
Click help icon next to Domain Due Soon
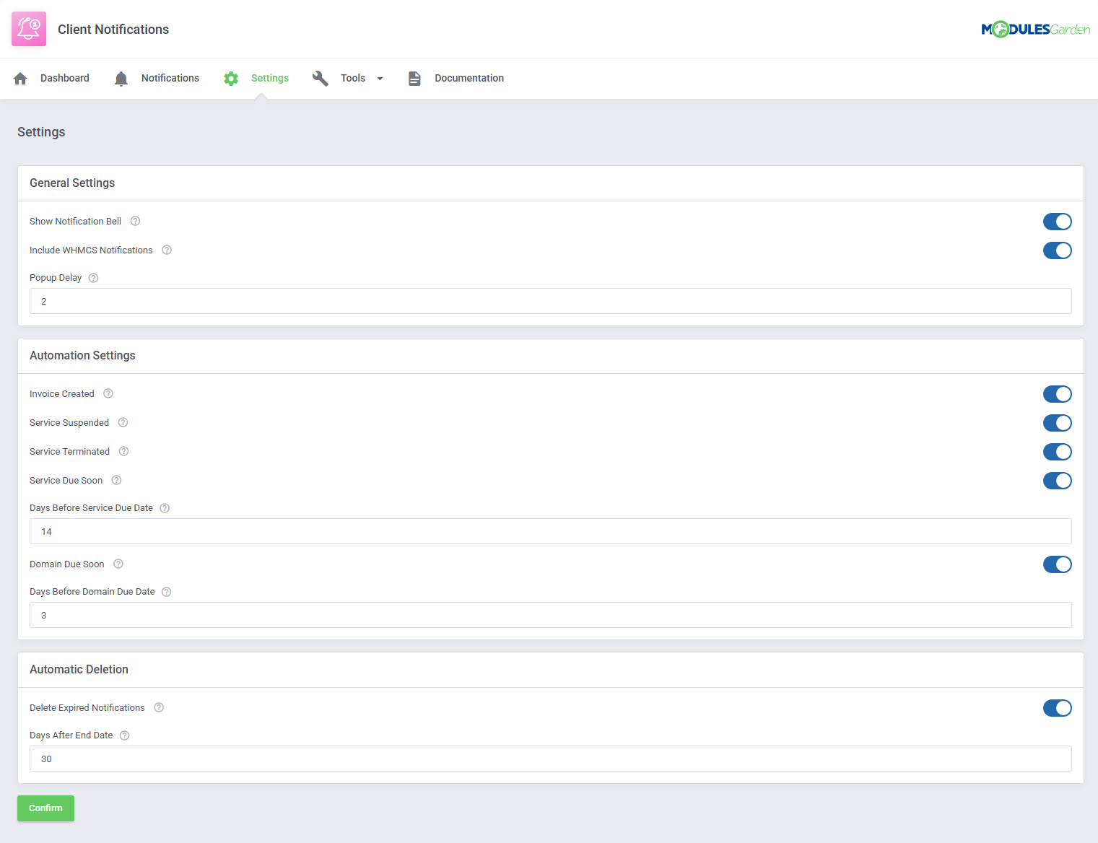coord(118,564)
